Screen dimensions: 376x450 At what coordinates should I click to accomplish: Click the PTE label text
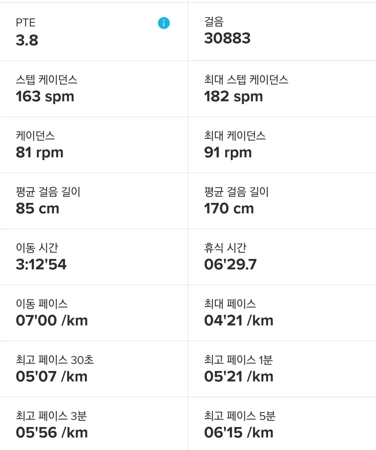point(25,23)
